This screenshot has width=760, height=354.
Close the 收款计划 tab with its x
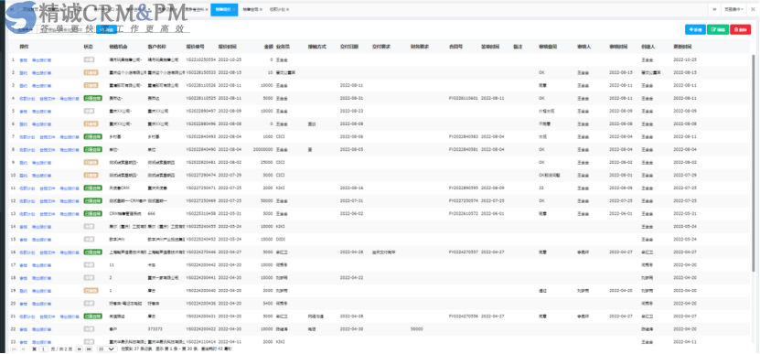287,9
